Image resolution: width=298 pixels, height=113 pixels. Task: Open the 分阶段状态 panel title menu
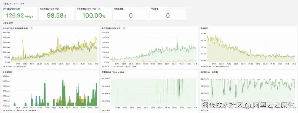click(x=7, y=72)
